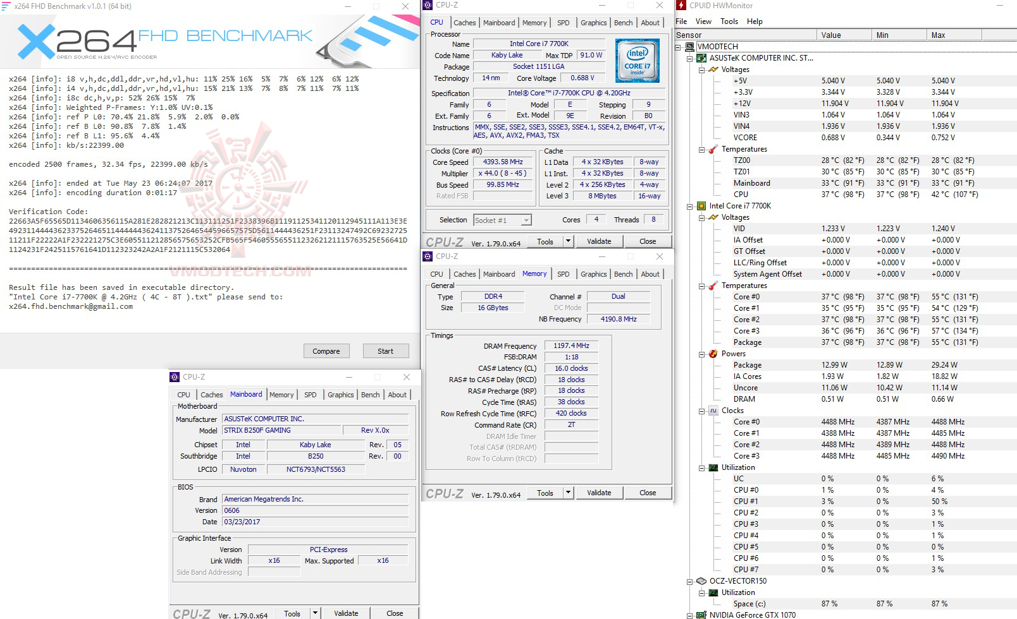Click the Utilization icon under OCZ-VECTOR150
This screenshot has width=1017, height=619.
[713, 592]
